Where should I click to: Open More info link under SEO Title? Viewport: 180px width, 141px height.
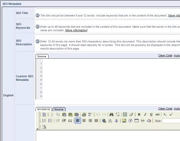pyautogui.click(x=174, y=15)
